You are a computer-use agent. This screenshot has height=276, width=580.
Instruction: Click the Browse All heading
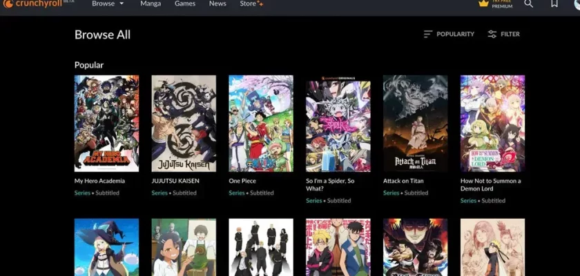102,34
